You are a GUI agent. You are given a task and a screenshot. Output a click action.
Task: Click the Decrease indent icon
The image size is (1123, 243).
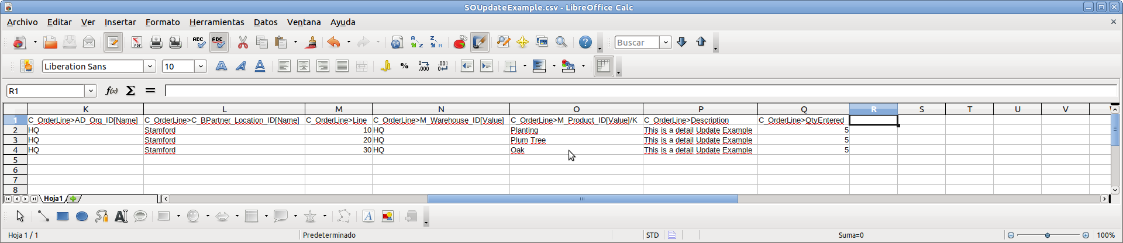click(x=467, y=66)
